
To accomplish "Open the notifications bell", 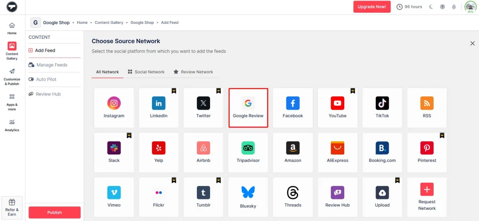I will [454, 7].
